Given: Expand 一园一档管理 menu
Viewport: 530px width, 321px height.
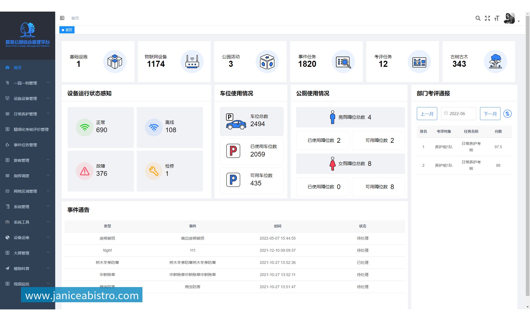Looking at the screenshot, I should [x=28, y=83].
